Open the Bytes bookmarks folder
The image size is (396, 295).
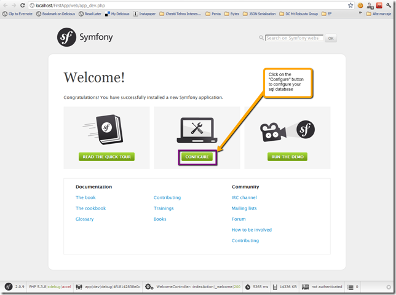[x=232, y=14]
